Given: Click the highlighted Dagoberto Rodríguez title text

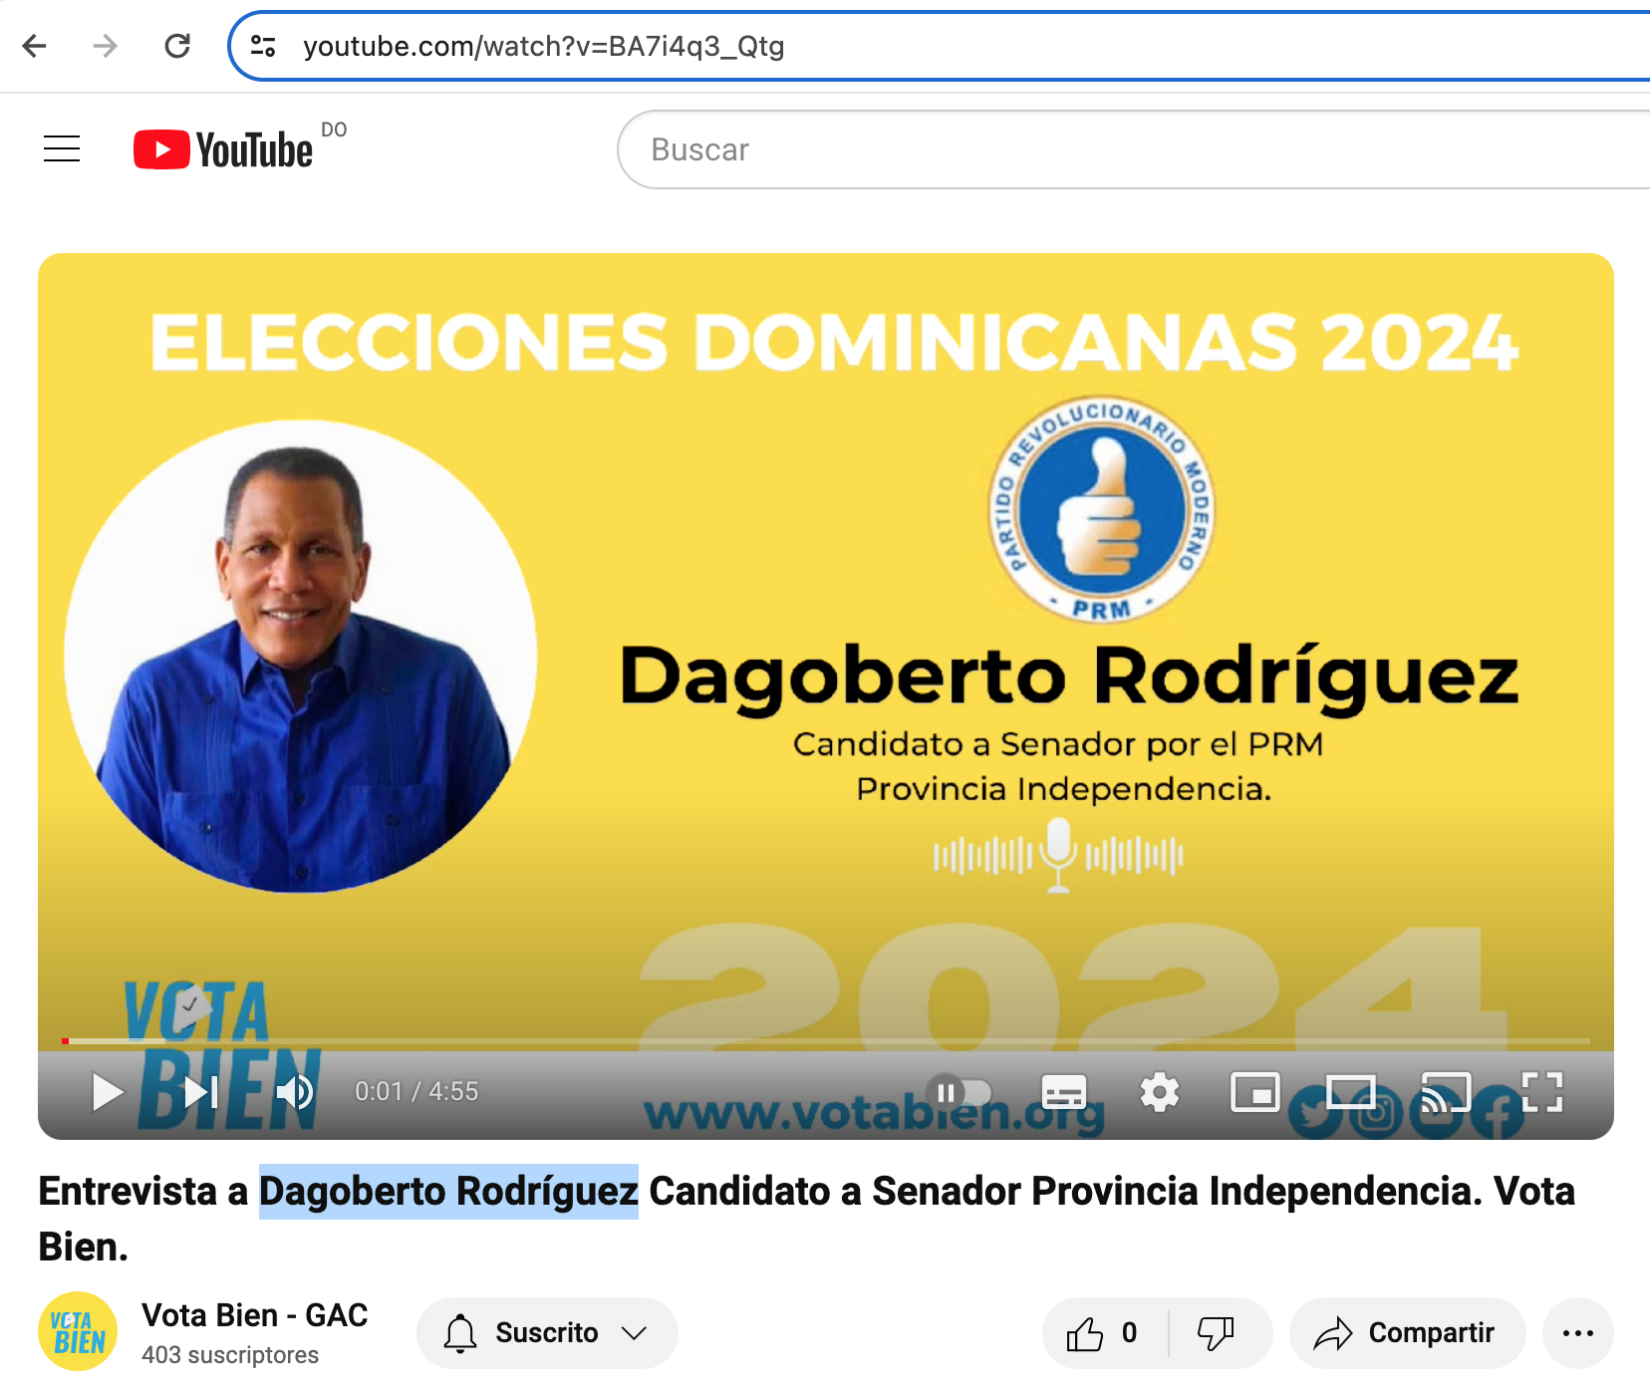Looking at the screenshot, I should [x=448, y=1192].
